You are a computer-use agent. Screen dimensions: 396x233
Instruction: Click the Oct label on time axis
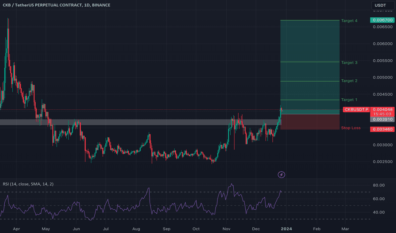click(196, 229)
